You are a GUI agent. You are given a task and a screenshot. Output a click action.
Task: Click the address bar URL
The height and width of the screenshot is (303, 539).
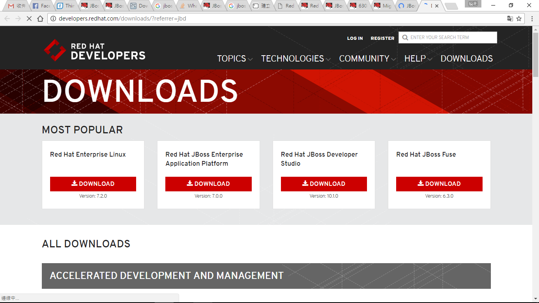click(122, 19)
